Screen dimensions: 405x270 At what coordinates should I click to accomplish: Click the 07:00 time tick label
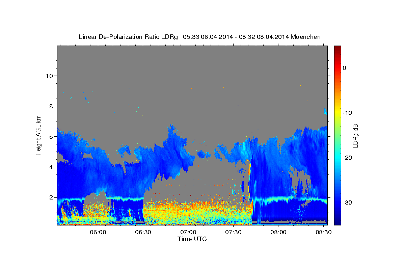(188, 232)
